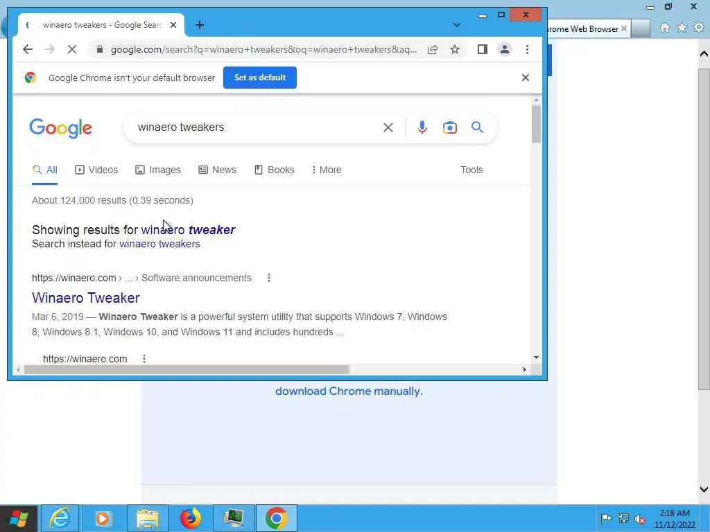Open the search Tools options
The height and width of the screenshot is (532, 710).
click(x=471, y=170)
